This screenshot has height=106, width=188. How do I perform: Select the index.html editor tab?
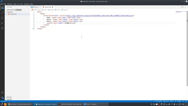point(48,7)
